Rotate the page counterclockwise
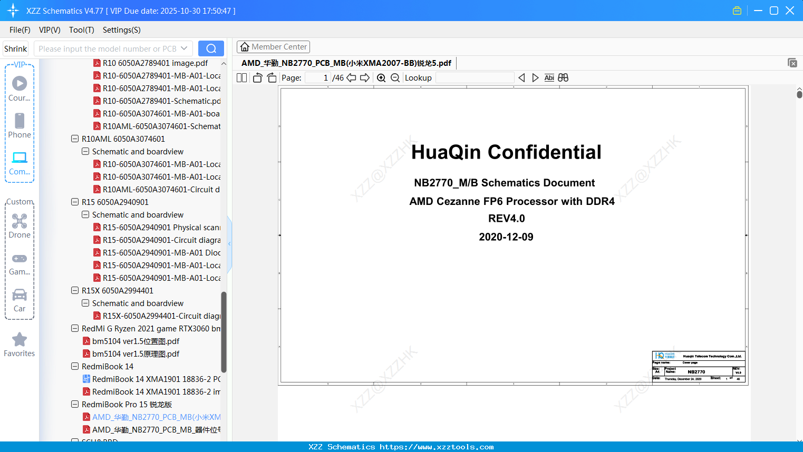803x452 pixels. click(x=257, y=78)
